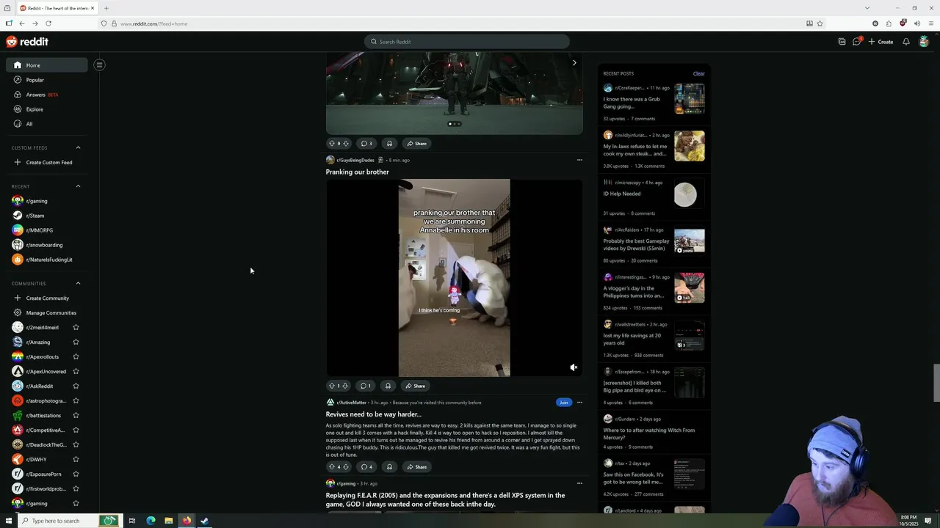This screenshot has width=940, height=528.
Task: Join r/ActiveMatter community
Action: point(563,402)
